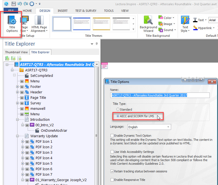Switch to Thumbnail View tab

(x=16, y=52)
